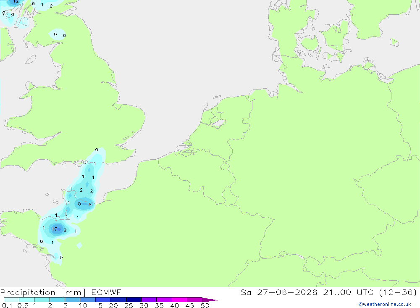Select the 45 legend label
This screenshot has height=308, width=420.
(190, 305)
